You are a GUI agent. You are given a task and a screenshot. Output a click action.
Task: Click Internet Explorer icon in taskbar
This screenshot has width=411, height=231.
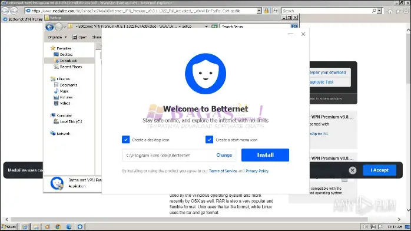[25, 227]
